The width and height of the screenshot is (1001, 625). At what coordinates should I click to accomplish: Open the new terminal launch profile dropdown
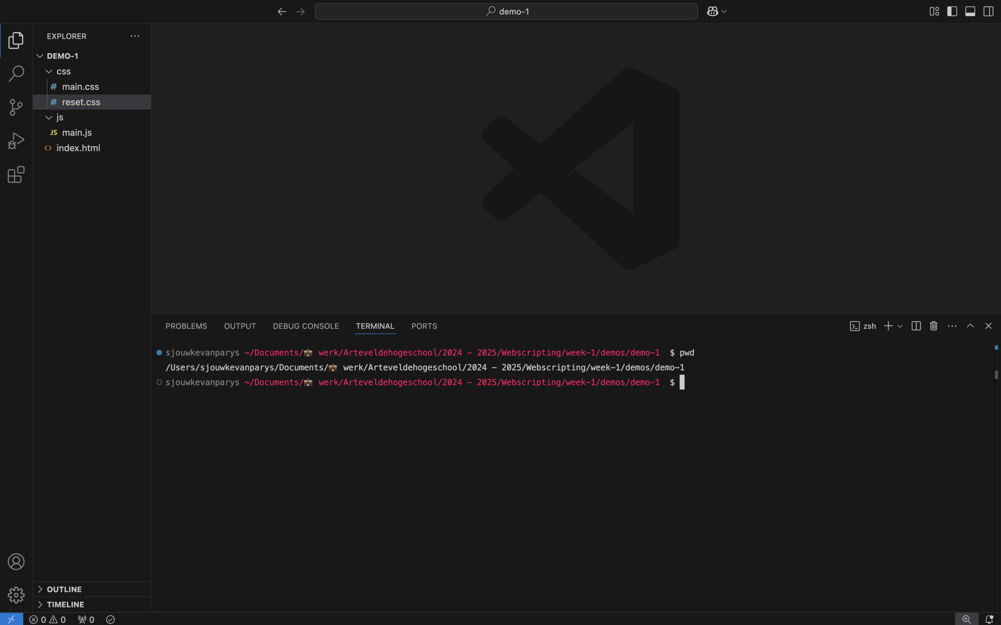(900, 326)
